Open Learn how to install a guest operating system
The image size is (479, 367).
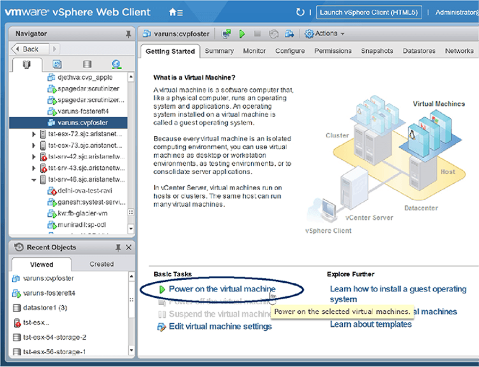tap(398, 294)
